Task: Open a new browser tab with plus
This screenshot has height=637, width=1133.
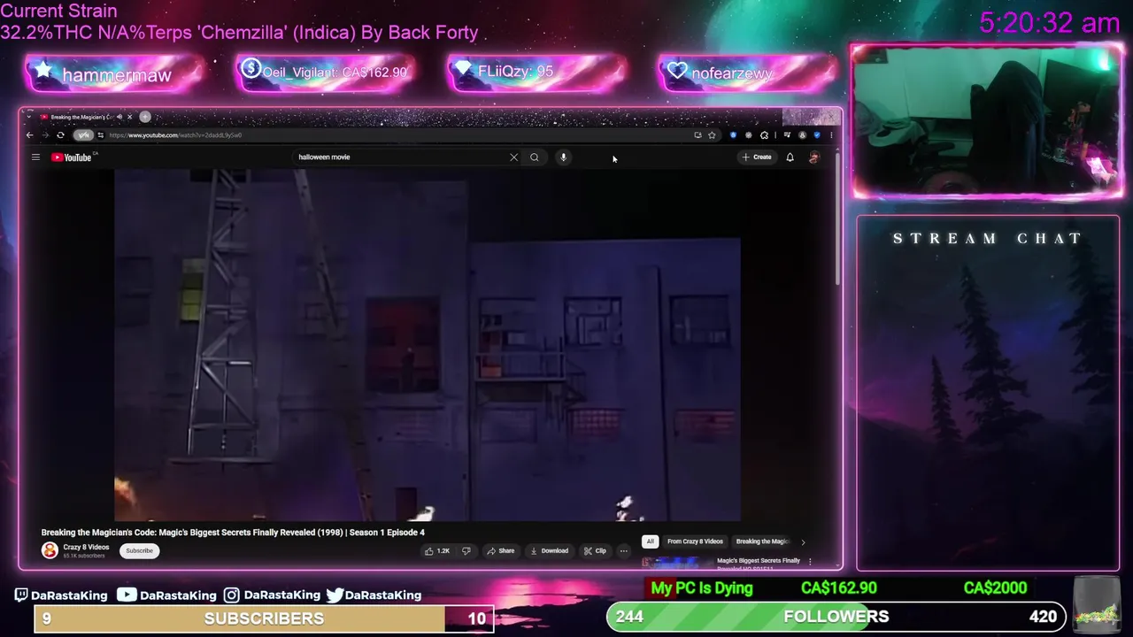Action: [x=145, y=117]
